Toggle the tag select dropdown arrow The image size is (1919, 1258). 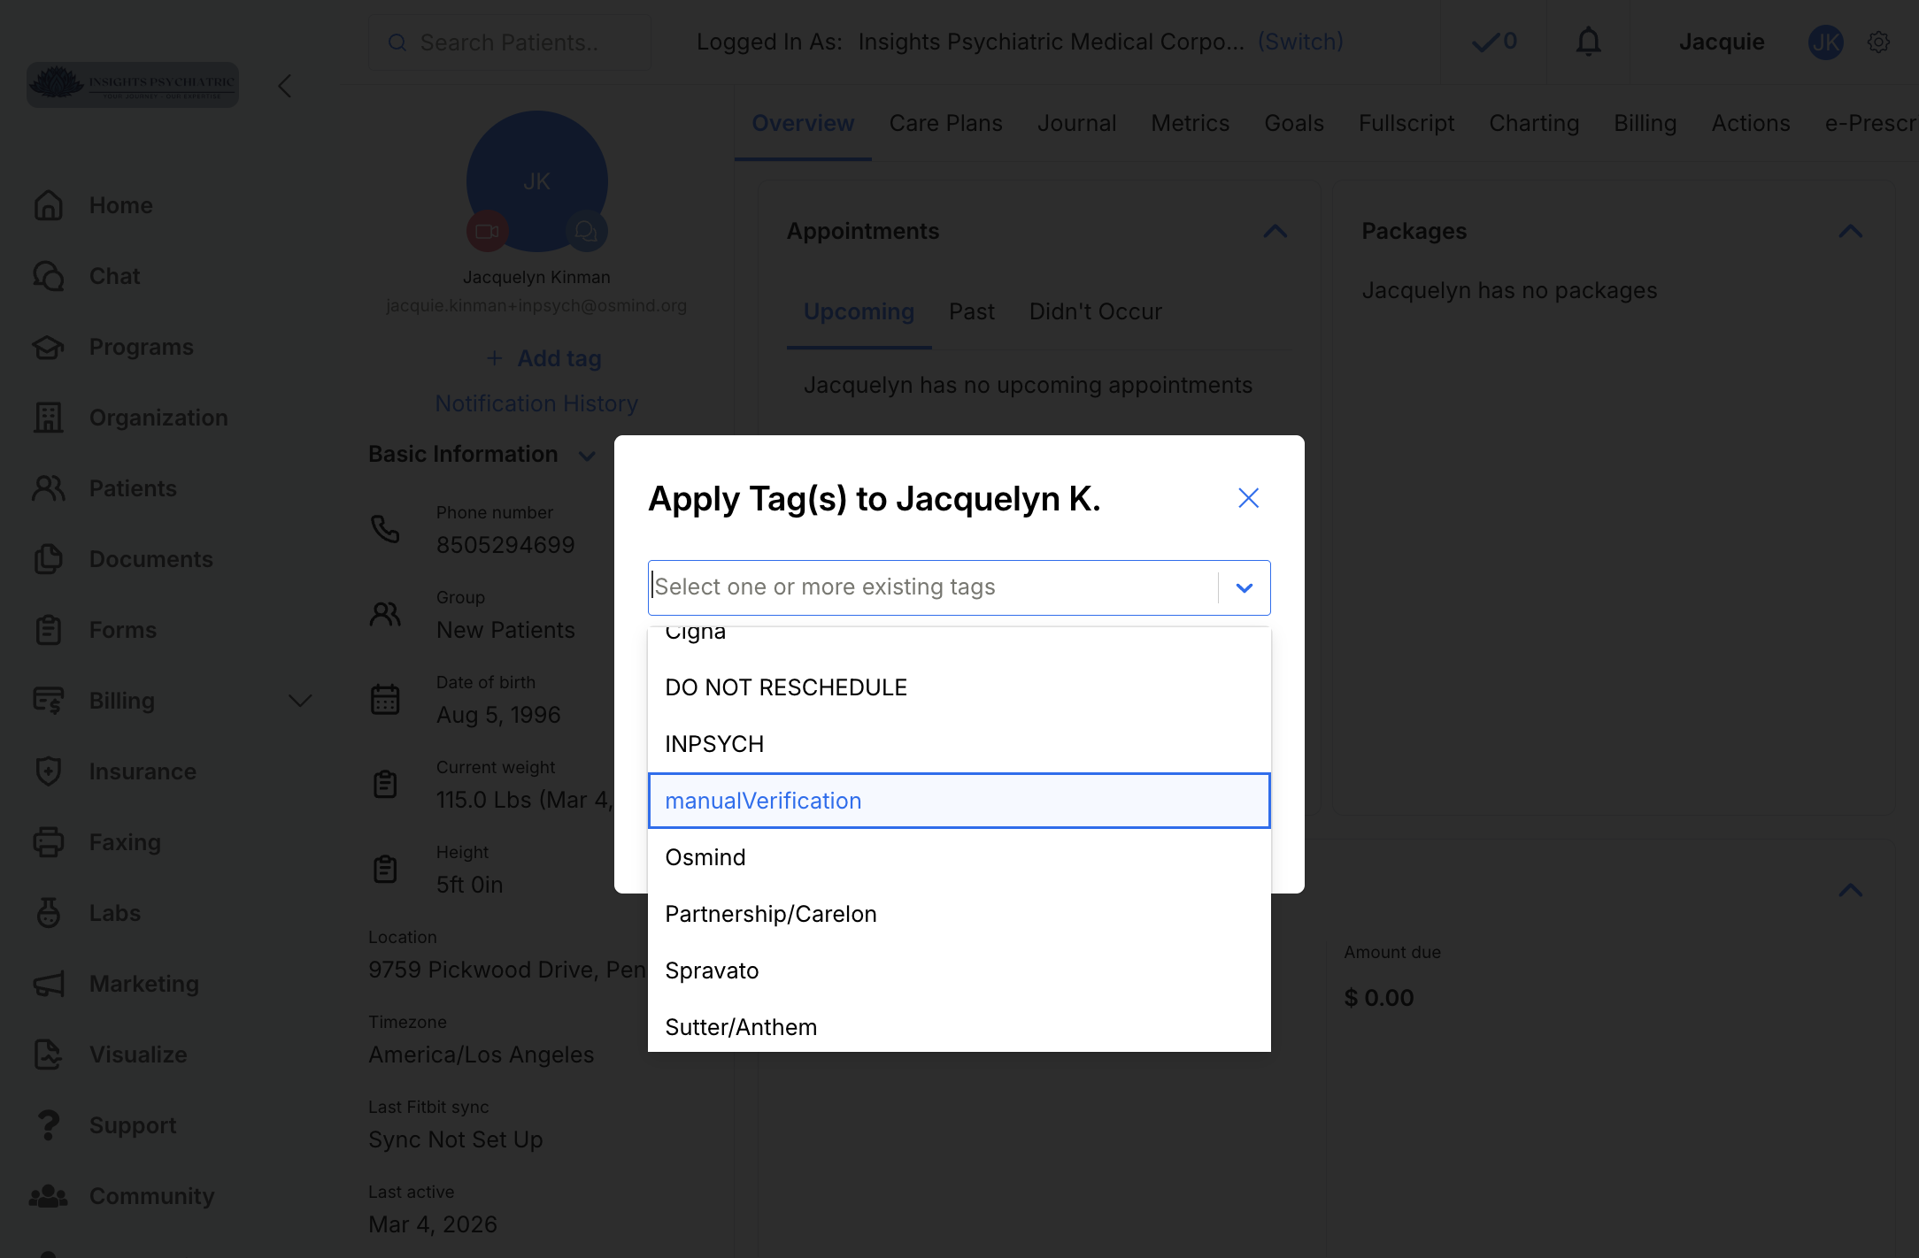1245,587
